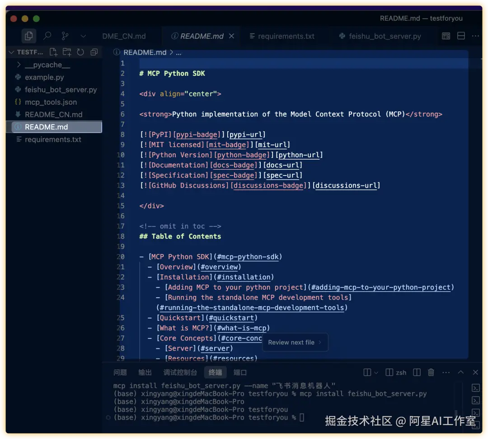Click the '## Table of Contents' heading
488x439 pixels.
tap(180, 236)
